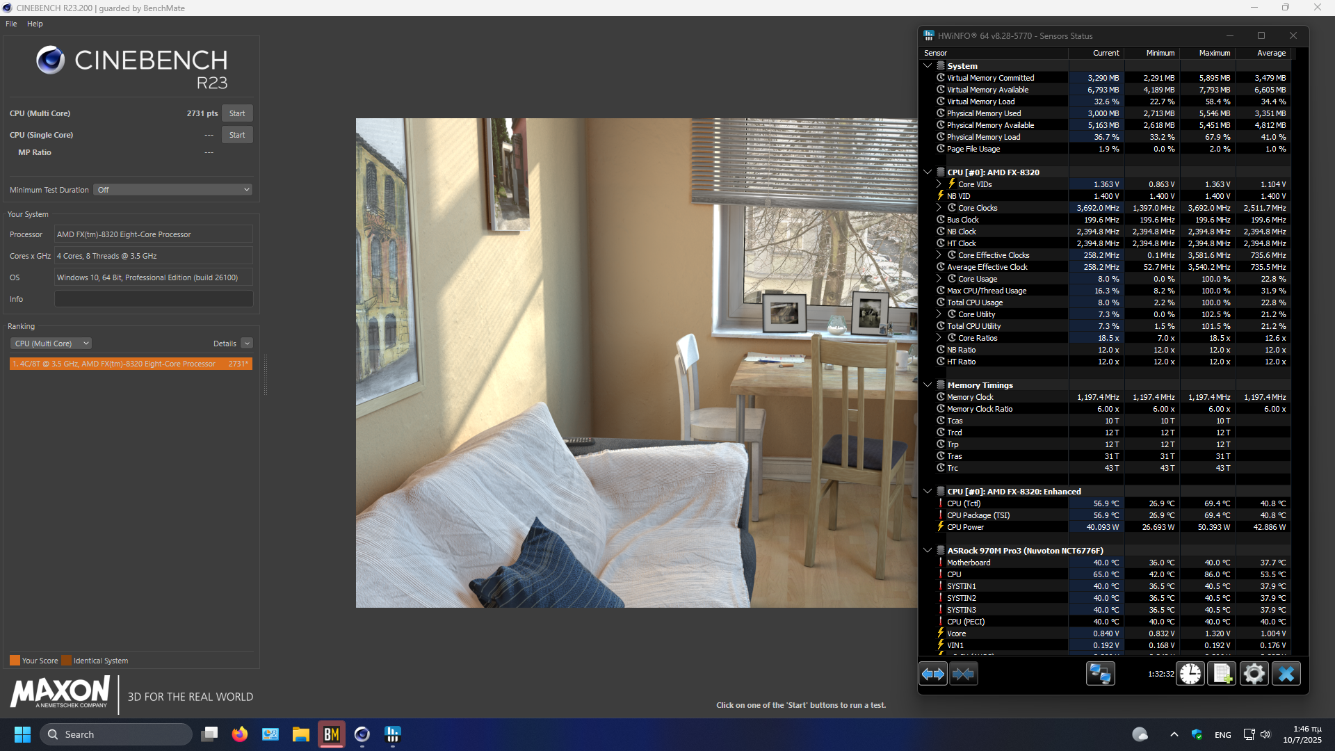Start the CPU Single Core test
1335x751 pixels.
click(x=237, y=135)
